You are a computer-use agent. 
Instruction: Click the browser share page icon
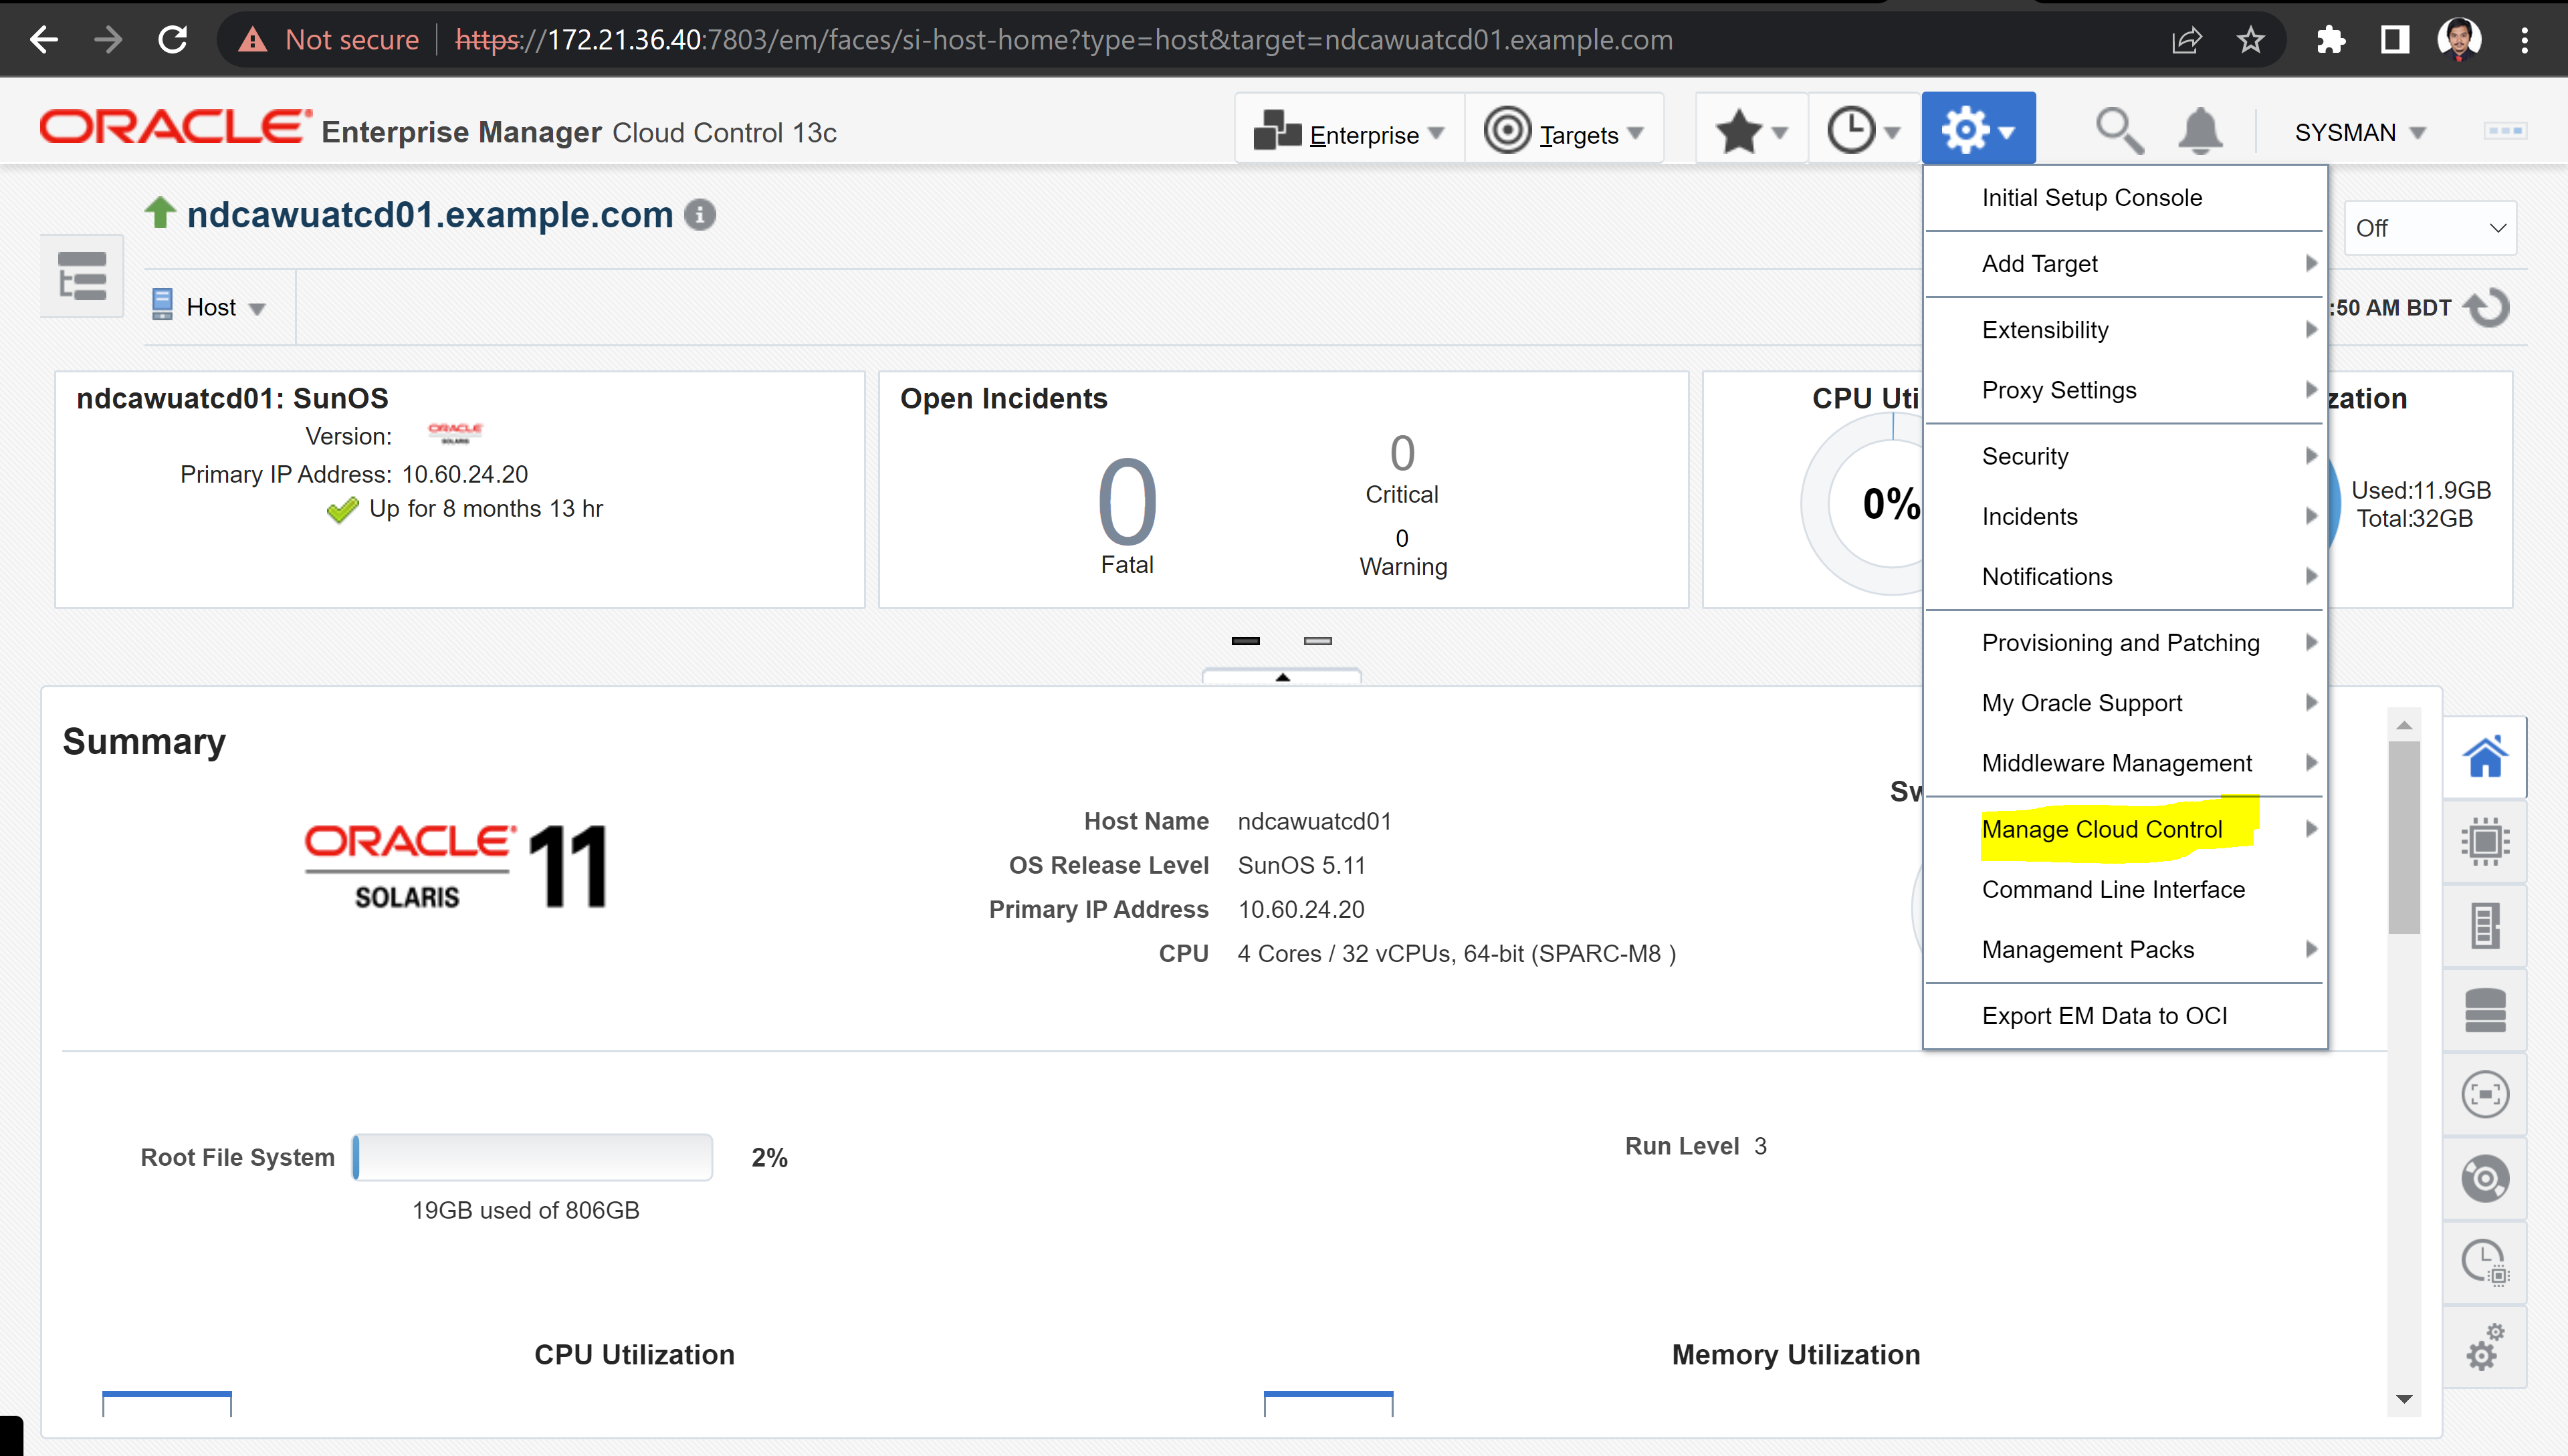coord(2188,40)
